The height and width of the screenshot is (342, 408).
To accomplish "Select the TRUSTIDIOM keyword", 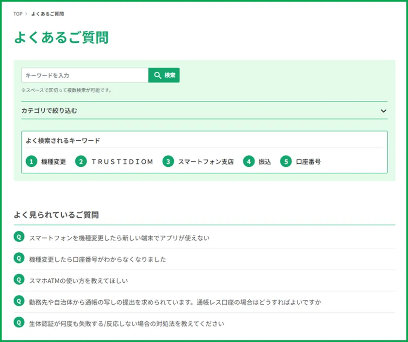I will click(122, 162).
